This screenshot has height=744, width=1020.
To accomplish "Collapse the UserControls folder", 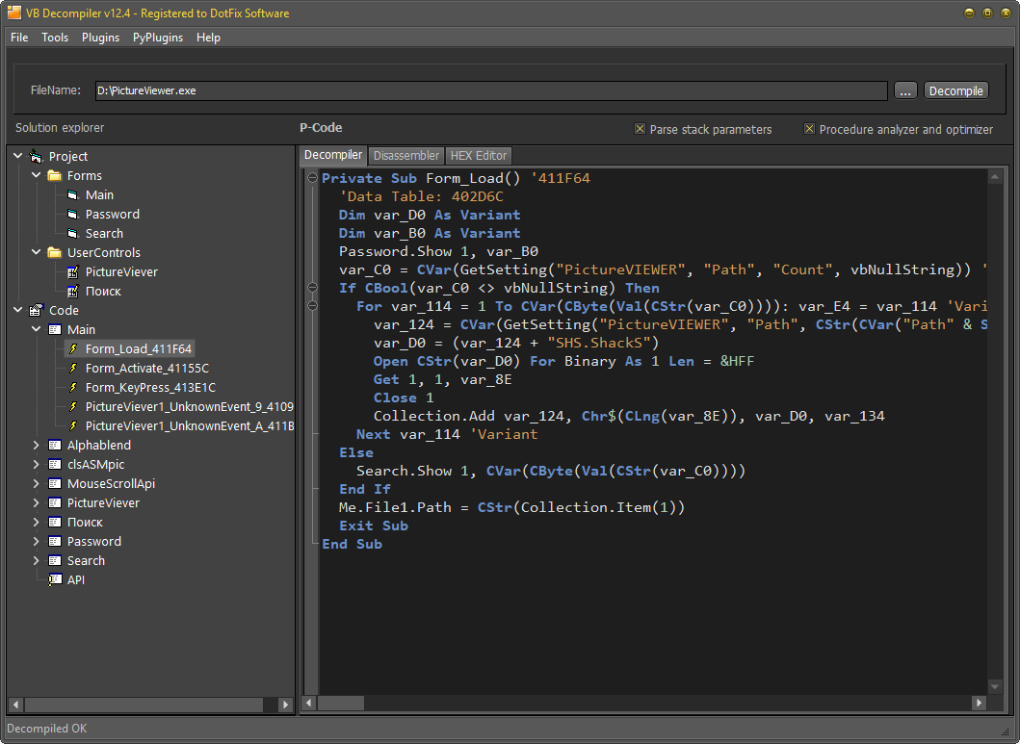I will tap(37, 252).
